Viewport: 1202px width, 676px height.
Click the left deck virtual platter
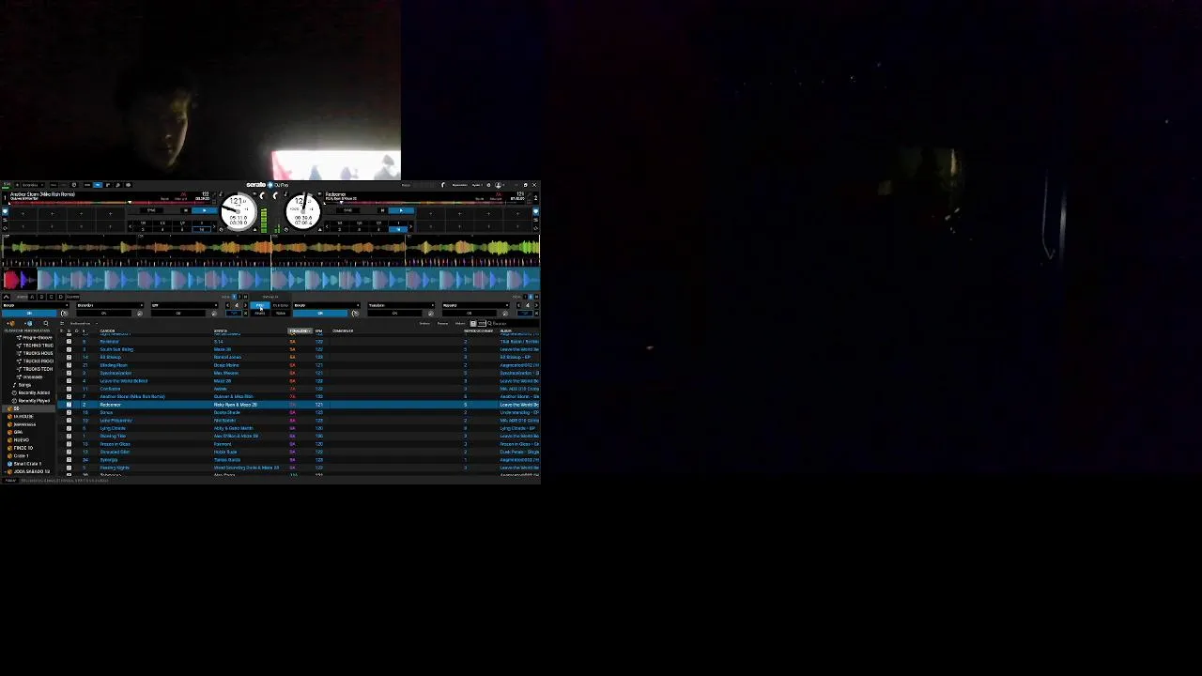tap(238, 211)
